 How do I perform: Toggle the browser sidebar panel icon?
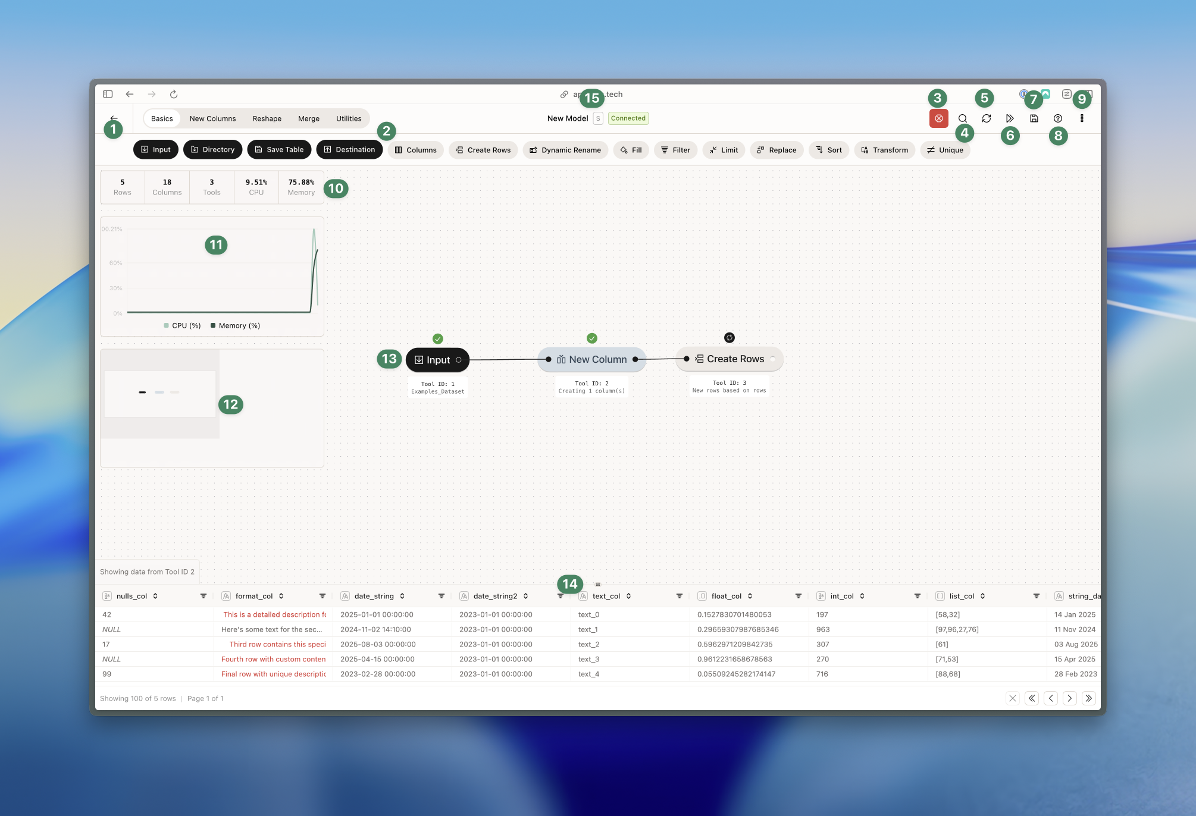point(108,94)
